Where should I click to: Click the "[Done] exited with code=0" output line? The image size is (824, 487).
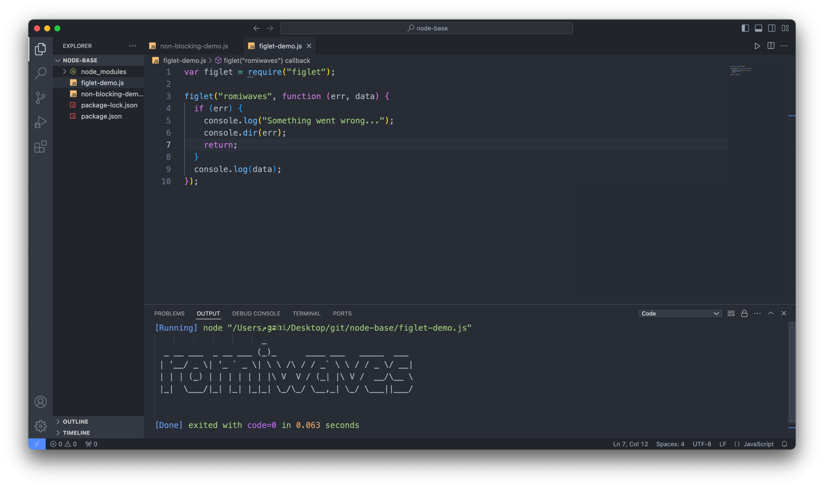click(257, 425)
